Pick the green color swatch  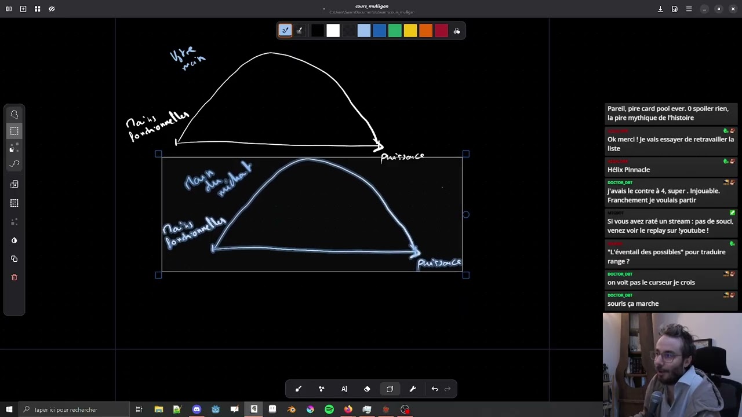click(x=395, y=31)
